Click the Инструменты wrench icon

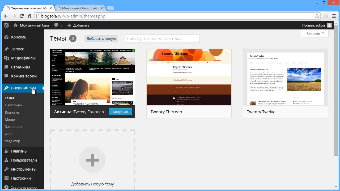pos(6,169)
